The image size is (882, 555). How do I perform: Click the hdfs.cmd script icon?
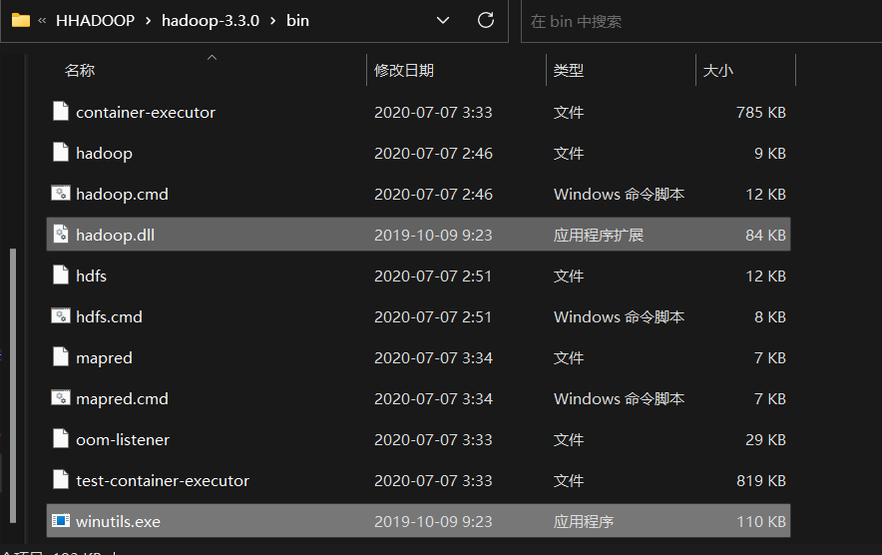(61, 316)
